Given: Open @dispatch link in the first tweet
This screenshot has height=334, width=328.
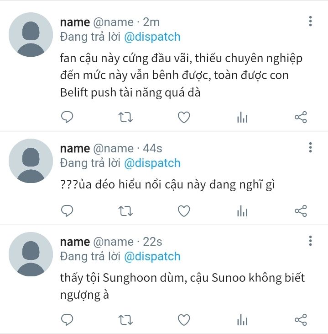Looking at the screenshot, I should (152, 37).
